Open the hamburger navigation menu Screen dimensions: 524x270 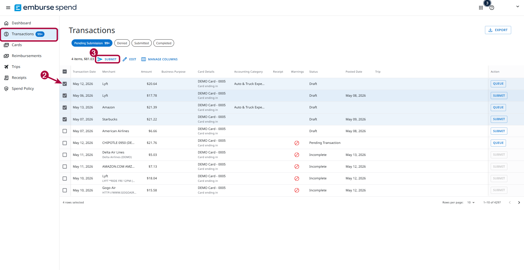[8, 8]
